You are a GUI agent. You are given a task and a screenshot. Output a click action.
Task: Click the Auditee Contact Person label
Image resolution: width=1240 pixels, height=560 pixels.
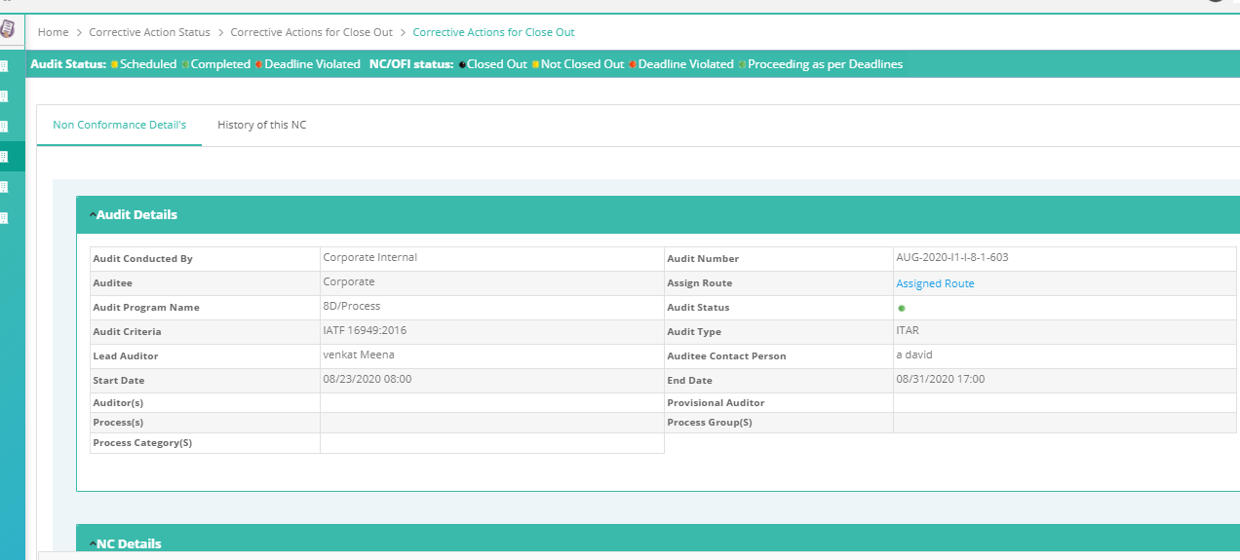click(726, 356)
